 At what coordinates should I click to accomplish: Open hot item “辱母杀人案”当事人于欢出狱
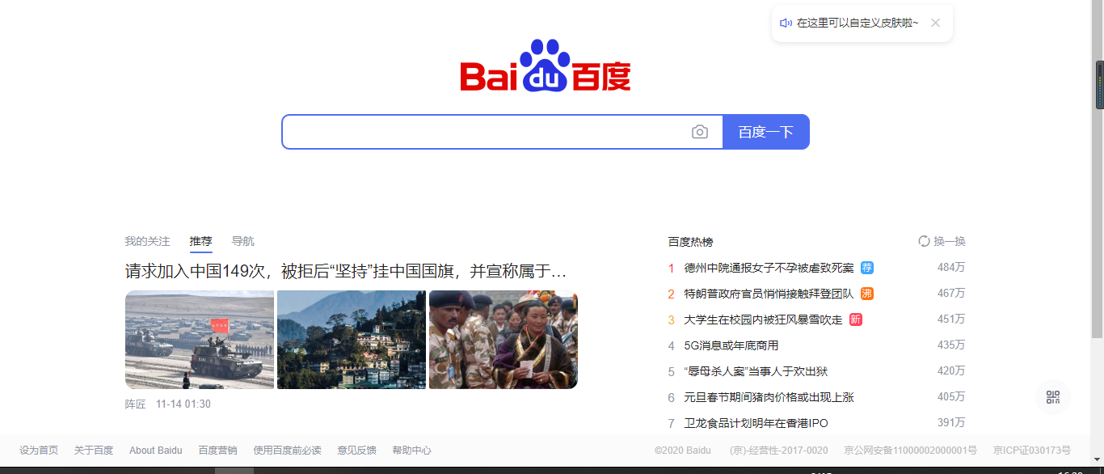pyautogui.click(x=756, y=371)
